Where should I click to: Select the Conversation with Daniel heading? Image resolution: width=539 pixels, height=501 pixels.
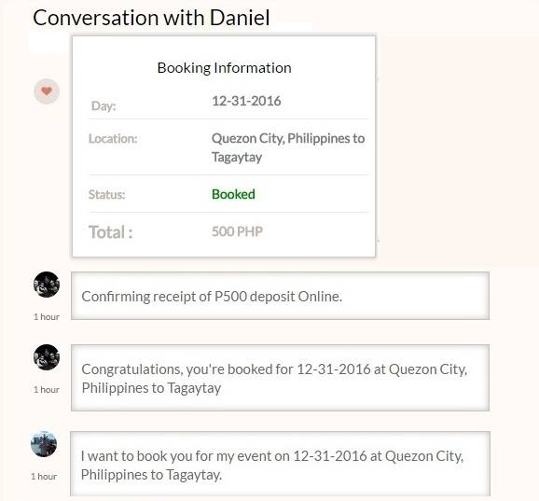point(151,18)
